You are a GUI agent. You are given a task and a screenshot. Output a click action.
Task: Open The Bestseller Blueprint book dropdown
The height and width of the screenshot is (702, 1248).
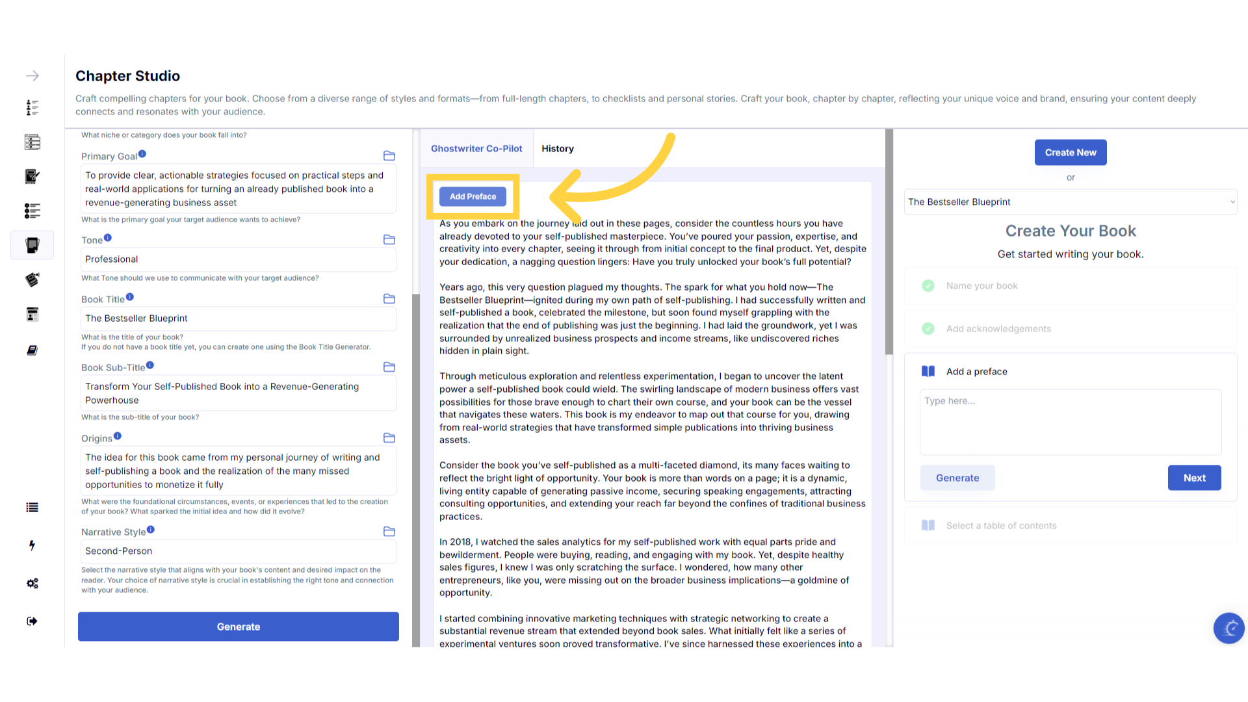tap(1071, 202)
